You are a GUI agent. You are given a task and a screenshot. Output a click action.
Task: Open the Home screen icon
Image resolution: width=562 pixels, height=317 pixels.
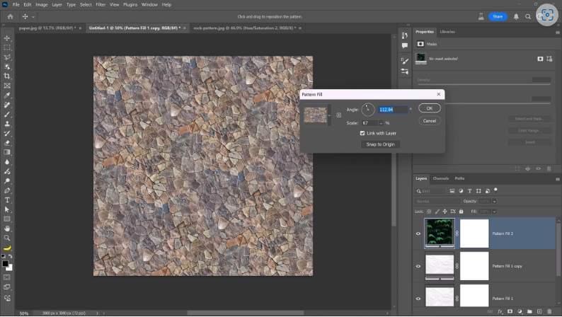pos(10,16)
